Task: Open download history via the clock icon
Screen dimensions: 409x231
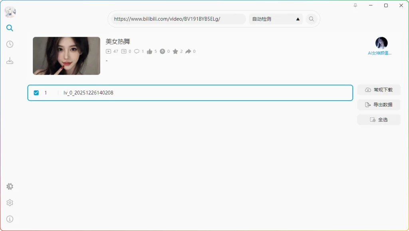Action: coord(10,44)
